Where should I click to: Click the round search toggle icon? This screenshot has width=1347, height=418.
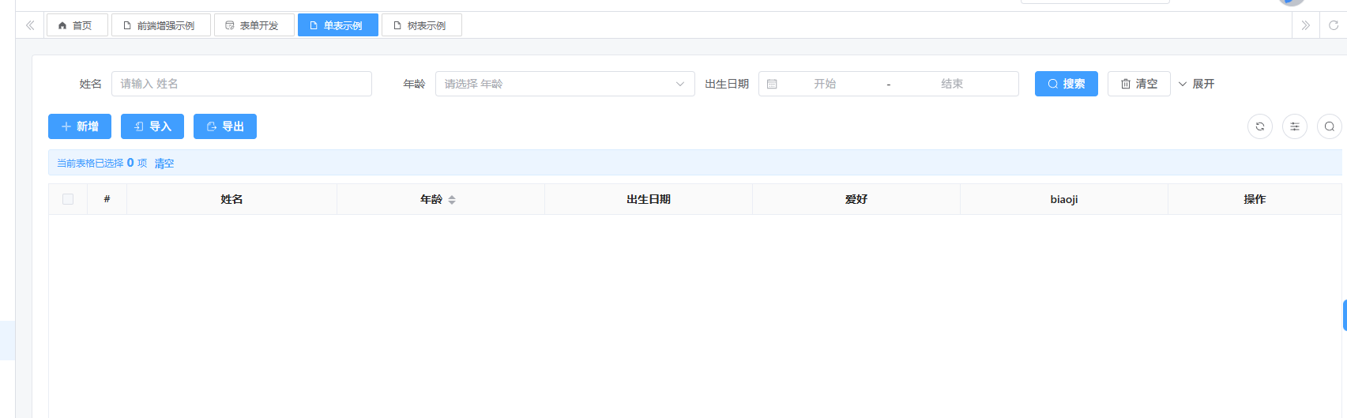(x=1329, y=126)
